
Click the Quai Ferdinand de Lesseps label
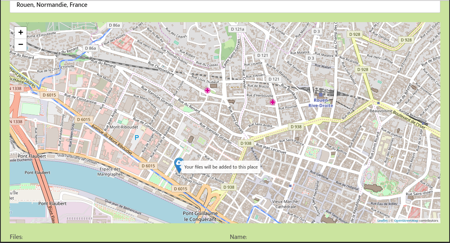pyautogui.click(x=77, y=159)
